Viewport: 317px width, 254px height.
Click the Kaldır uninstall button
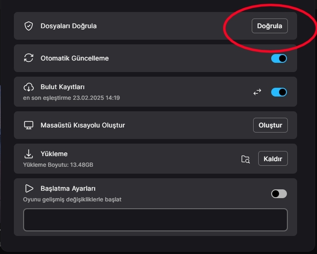pyautogui.click(x=273, y=158)
